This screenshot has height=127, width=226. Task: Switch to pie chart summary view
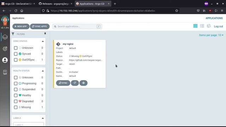point(209,26)
